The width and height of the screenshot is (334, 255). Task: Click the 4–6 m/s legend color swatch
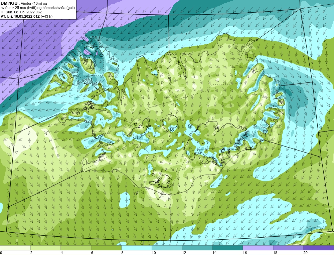pos(76,248)
